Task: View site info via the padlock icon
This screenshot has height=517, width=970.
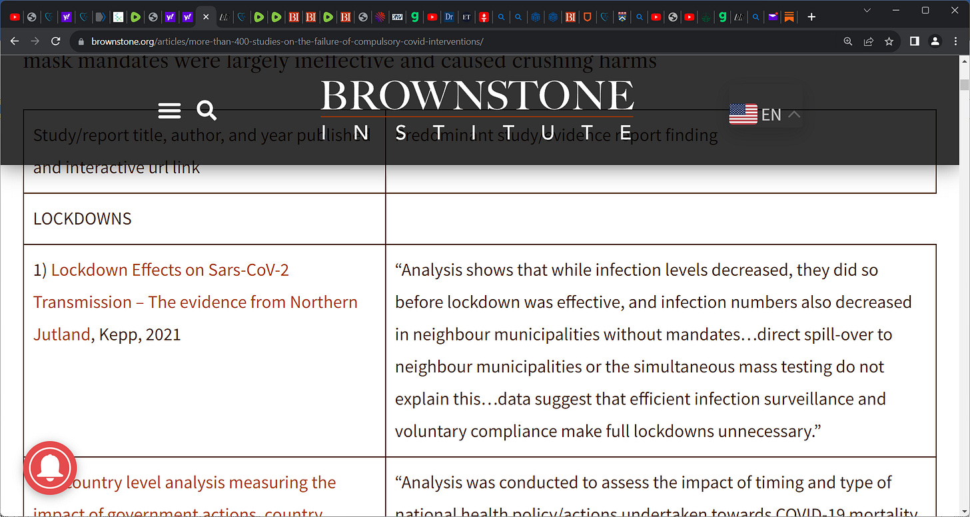Action: (81, 41)
